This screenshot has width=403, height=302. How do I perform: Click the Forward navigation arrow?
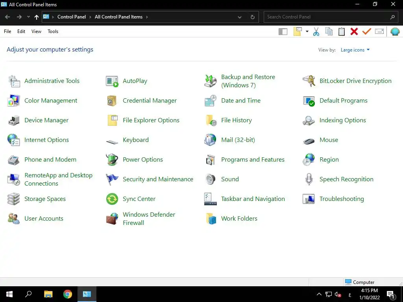[19, 17]
